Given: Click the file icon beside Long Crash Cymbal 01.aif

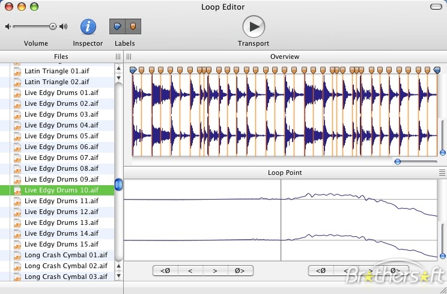Looking at the screenshot, I should tap(17, 255).
